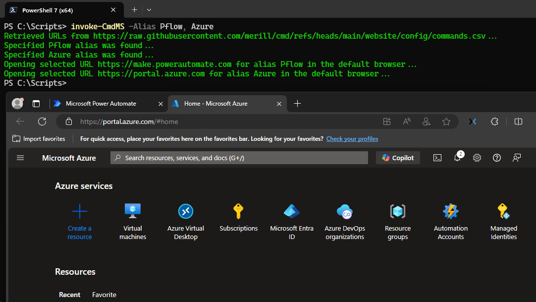Open Read aloud icon in address bar
The height and width of the screenshot is (302, 536).
click(406, 121)
